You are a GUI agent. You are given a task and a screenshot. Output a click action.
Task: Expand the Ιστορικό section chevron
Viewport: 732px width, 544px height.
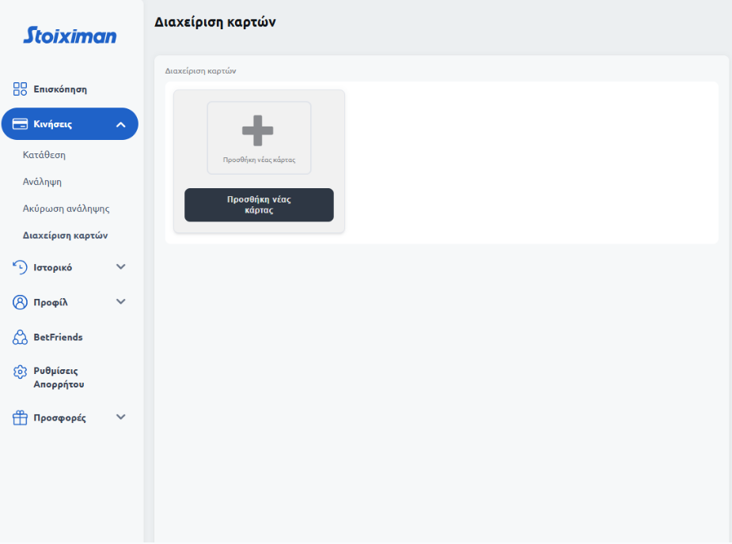tap(121, 267)
